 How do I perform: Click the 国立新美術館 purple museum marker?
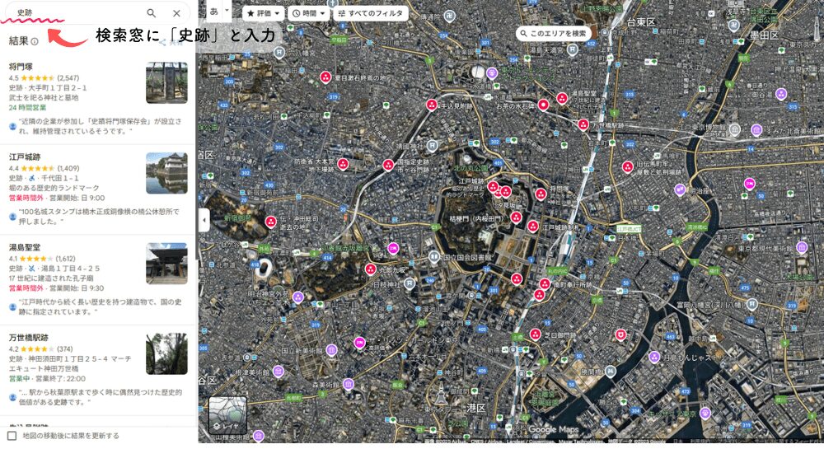[x=331, y=350]
